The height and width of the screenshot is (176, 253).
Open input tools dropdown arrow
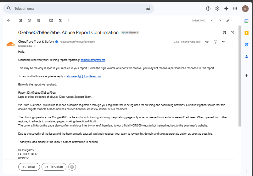point(232,21)
